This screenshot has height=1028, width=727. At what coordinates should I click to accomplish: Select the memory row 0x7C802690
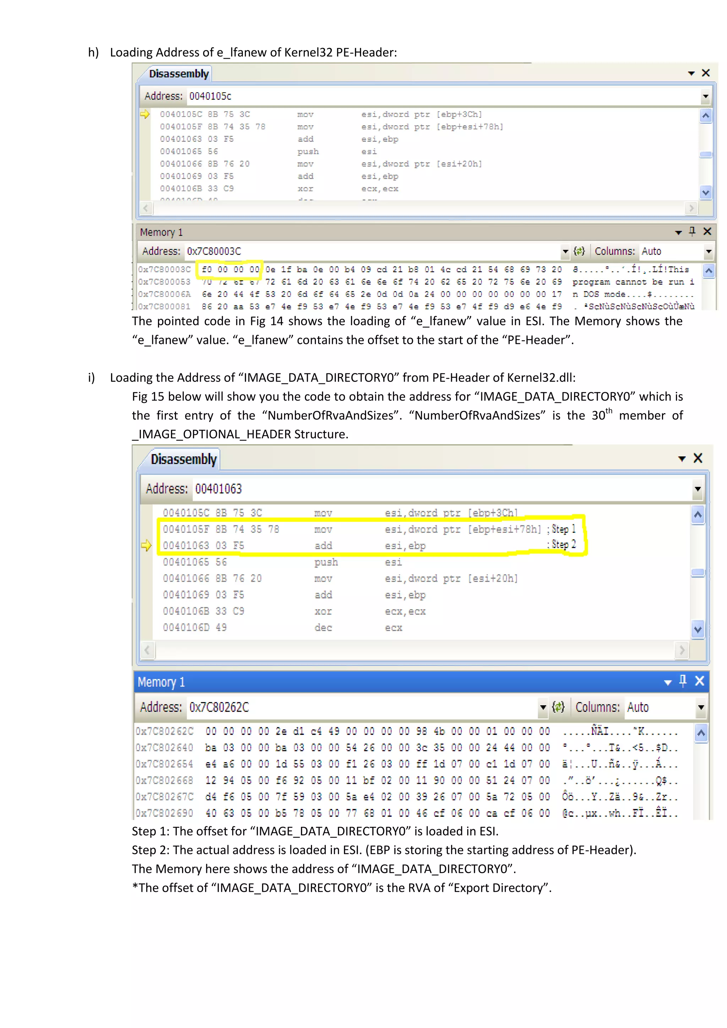pos(406,813)
